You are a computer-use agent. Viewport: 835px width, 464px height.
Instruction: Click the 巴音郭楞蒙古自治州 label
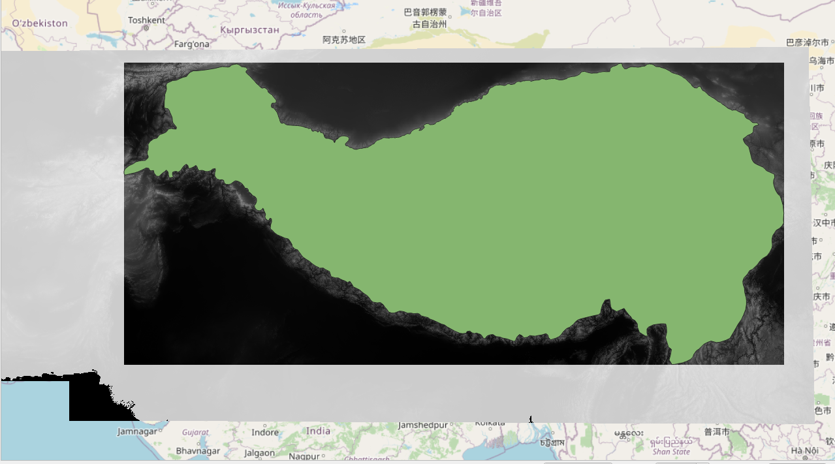click(425, 18)
